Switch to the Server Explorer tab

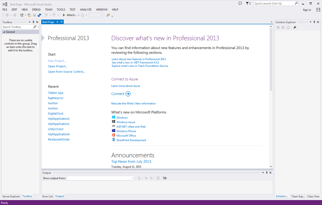11,196
